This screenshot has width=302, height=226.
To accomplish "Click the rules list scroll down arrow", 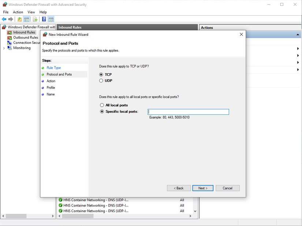I will point(195,211).
